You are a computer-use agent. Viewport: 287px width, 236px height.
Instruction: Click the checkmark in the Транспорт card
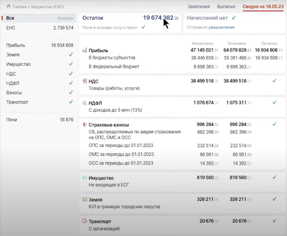(274, 221)
